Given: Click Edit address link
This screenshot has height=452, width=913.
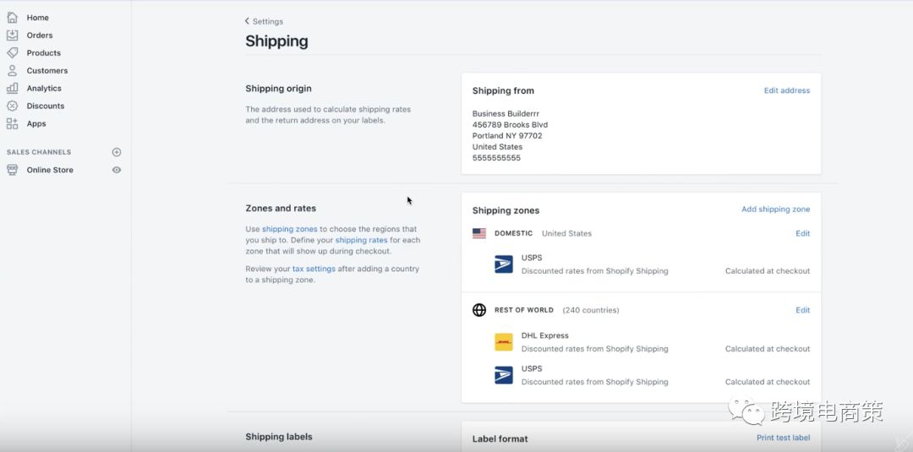Looking at the screenshot, I should [x=786, y=90].
